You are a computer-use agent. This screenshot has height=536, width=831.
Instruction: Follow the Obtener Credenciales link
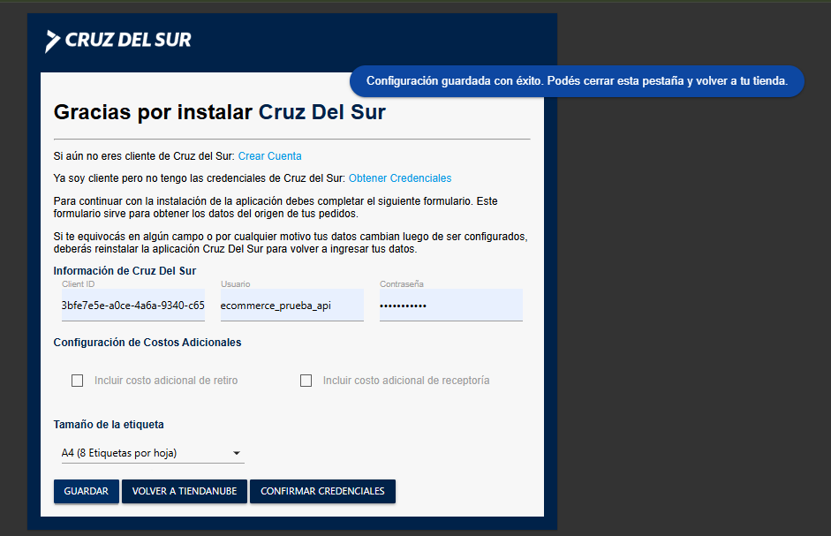click(x=400, y=178)
